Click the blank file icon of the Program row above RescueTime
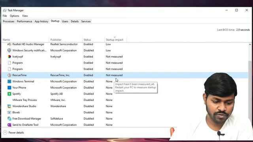This screenshot has width=253, height=142. tap(9, 69)
